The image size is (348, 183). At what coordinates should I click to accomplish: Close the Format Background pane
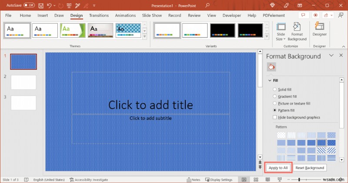point(341,55)
